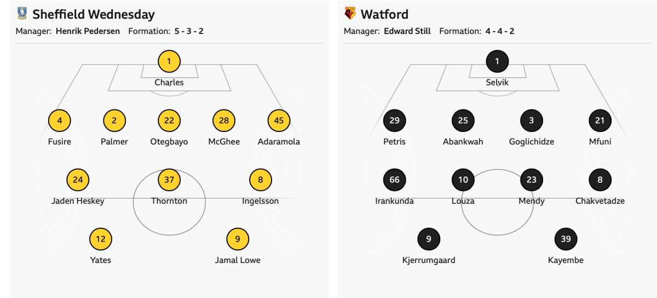Open the Watford team heading
Screen dimensions: 657x298
tap(384, 14)
